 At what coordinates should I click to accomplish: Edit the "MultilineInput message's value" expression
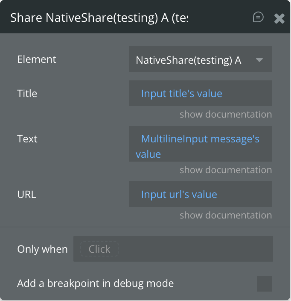click(x=200, y=139)
